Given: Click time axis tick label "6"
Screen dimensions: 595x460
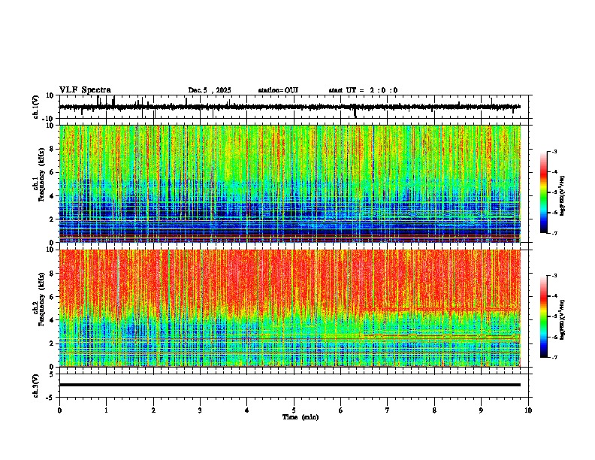Looking at the screenshot, I should pos(341,410).
